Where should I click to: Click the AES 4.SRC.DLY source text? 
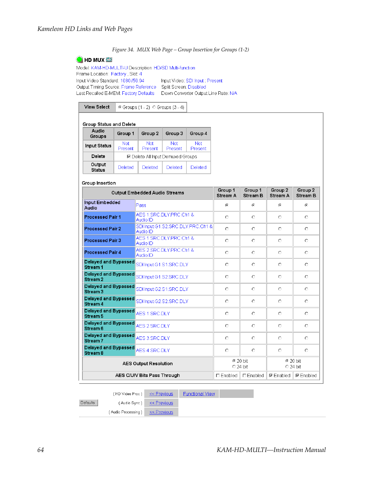(x=153, y=350)
